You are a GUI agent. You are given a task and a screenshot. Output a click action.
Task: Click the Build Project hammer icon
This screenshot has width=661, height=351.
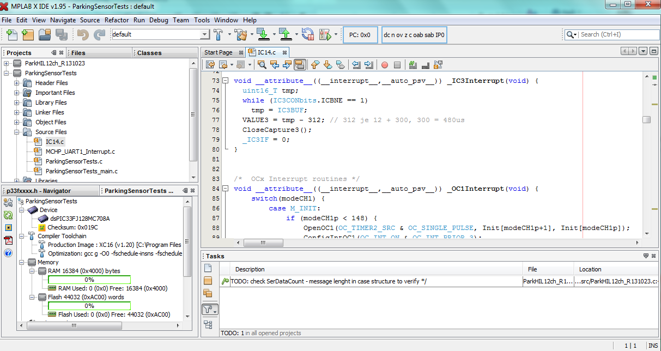(x=219, y=34)
